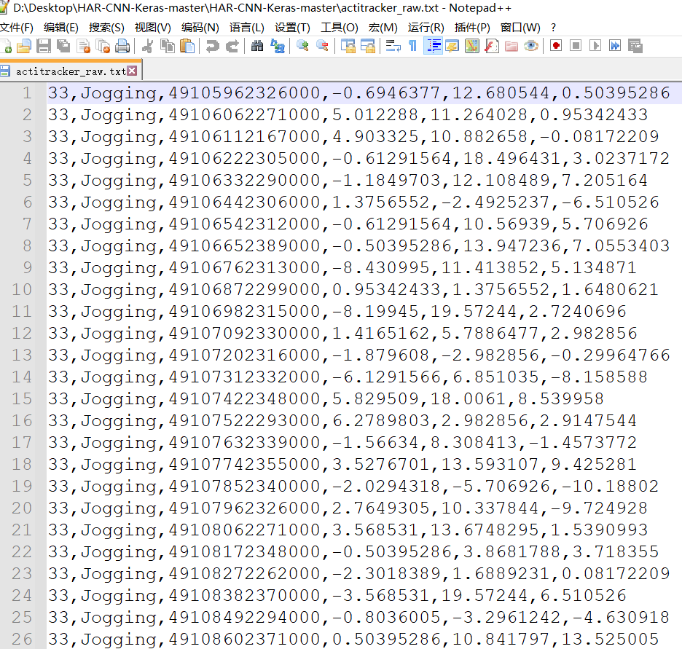The image size is (682, 649).
Task: Open the 文件(F) menu
Action: click(17, 28)
